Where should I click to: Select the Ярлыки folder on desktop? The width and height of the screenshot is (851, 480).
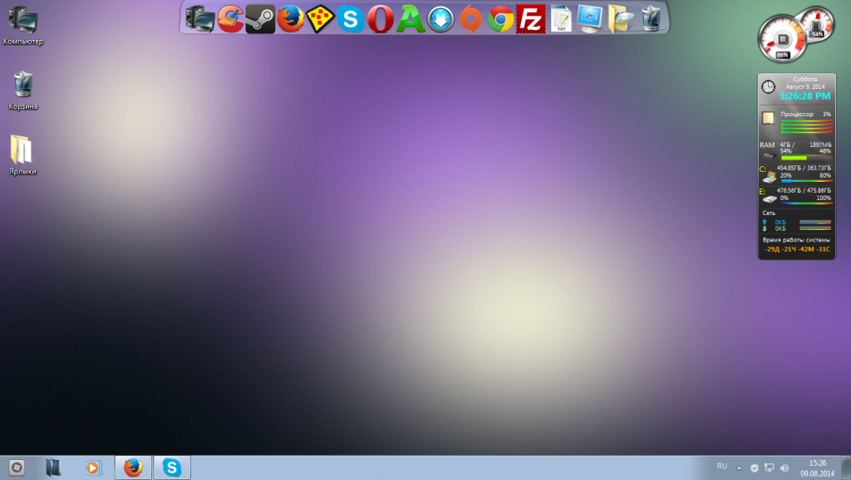[x=22, y=154]
